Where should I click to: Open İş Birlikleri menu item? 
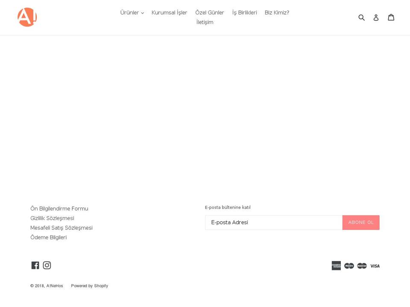pos(244,12)
